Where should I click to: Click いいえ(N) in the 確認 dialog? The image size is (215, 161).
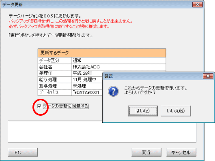point(176,111)
